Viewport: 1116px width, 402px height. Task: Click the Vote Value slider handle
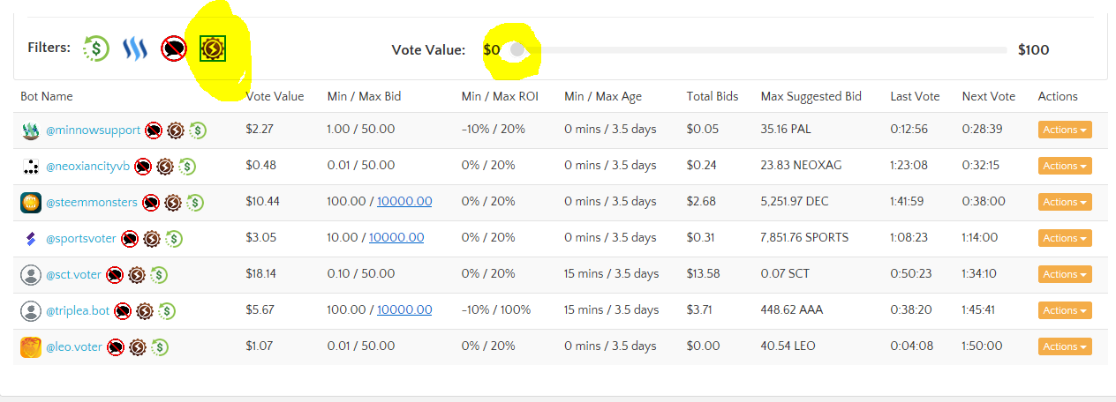(x=517, y=50)
